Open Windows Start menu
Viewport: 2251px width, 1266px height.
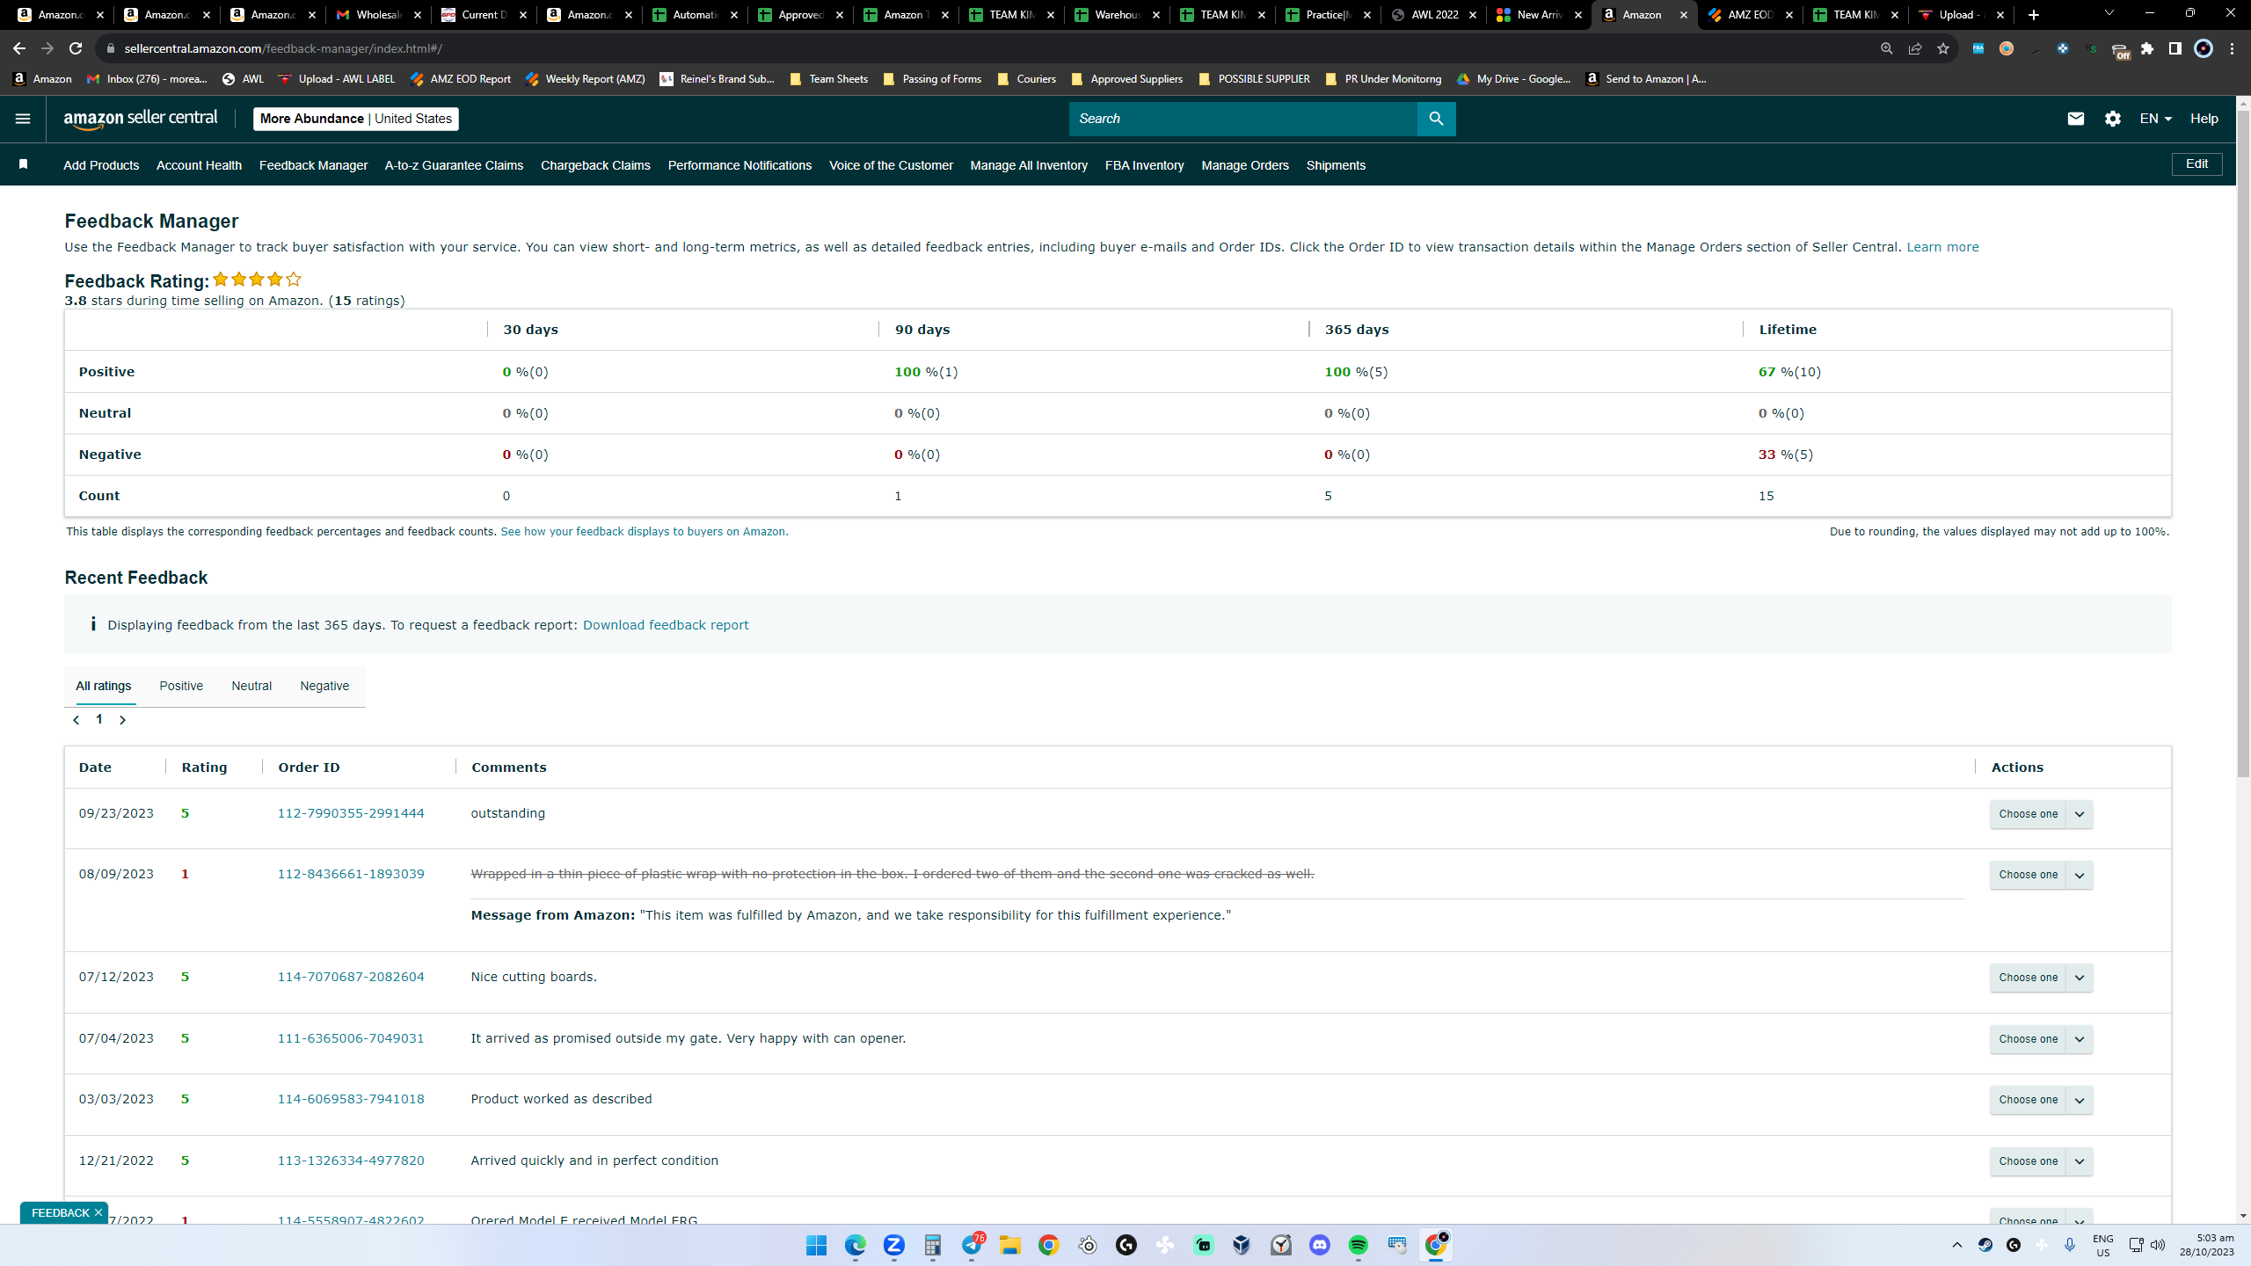[816, 1245]
